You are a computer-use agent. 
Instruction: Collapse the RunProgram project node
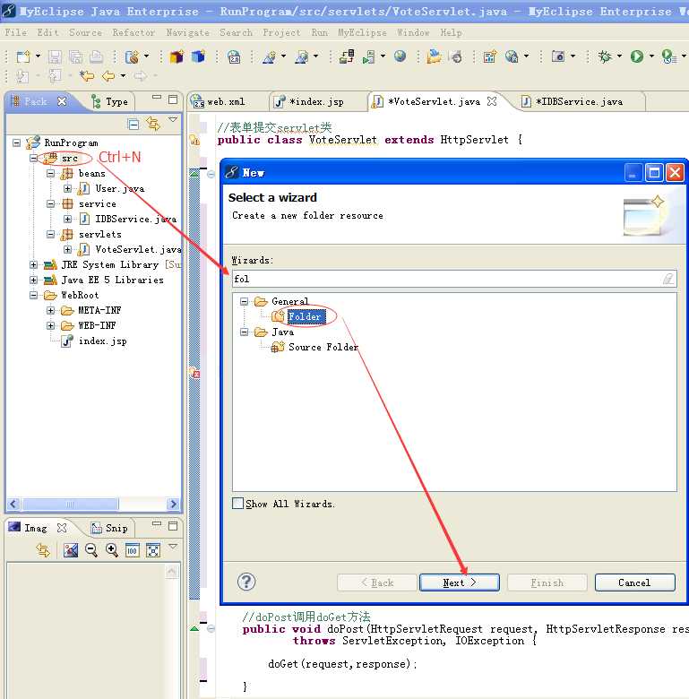[16, 142]
